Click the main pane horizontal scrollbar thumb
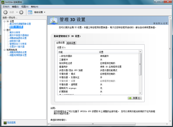 coord(93,124)
